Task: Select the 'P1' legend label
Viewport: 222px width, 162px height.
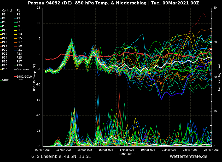Action: 18,11
